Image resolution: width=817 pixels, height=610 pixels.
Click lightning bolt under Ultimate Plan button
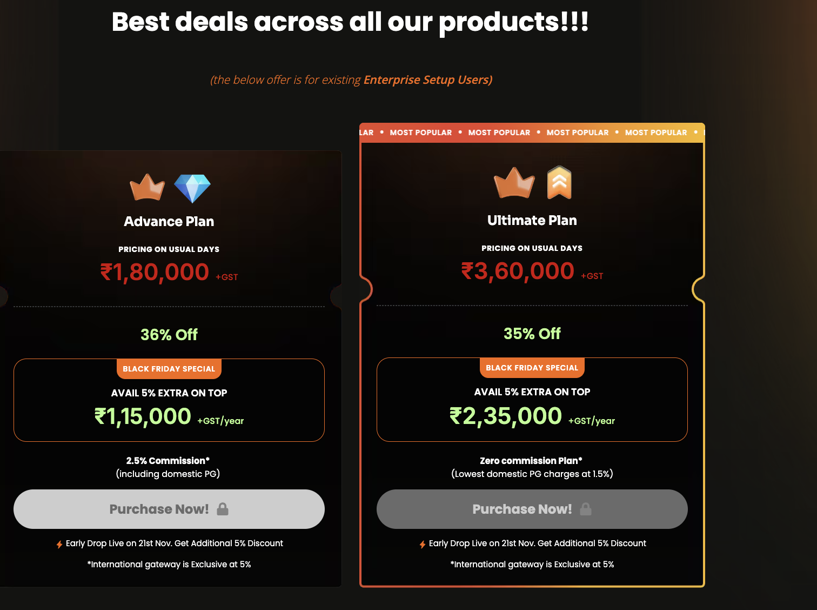pyautogui.click(x=423, y=544)
